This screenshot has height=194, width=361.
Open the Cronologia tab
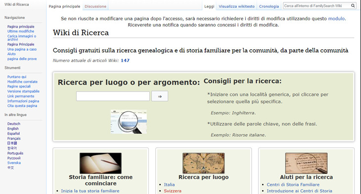pyautogui.click(x=269, y=6)
